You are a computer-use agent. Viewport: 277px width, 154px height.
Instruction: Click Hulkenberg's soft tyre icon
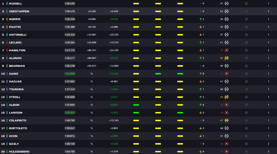click(226, 152)
